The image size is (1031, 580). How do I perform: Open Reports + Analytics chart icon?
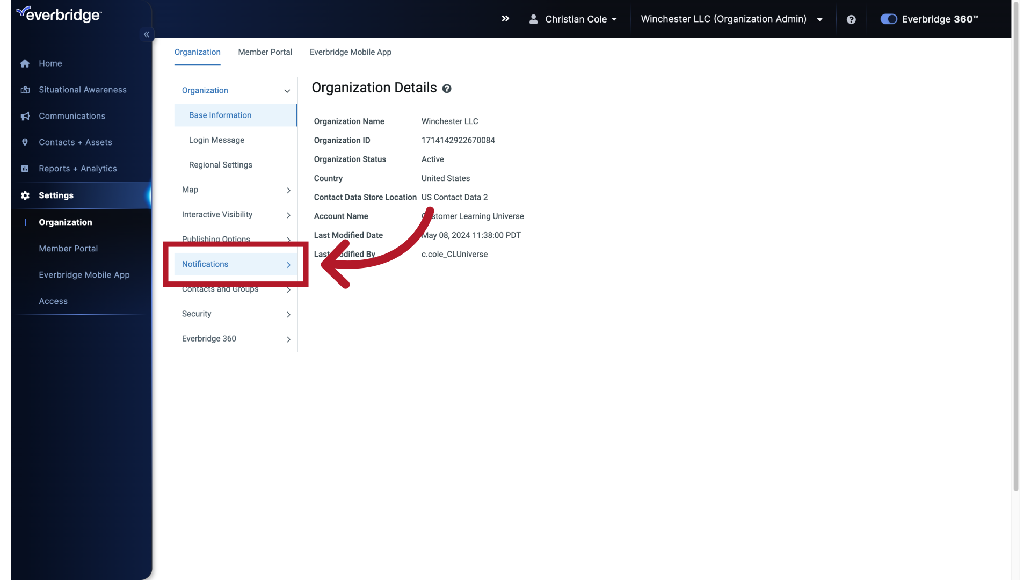click(25, 169)
